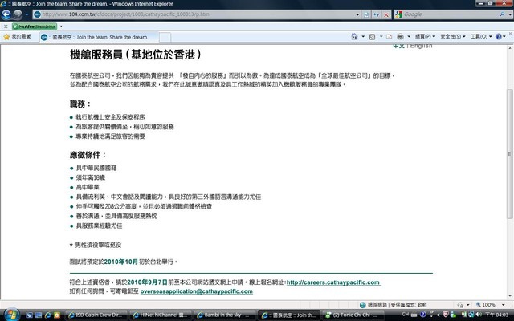Click the McAfee SiteAdvisor button
Image resolution: width=514 pixels, height=321 pixels.
tap(35, 26)
